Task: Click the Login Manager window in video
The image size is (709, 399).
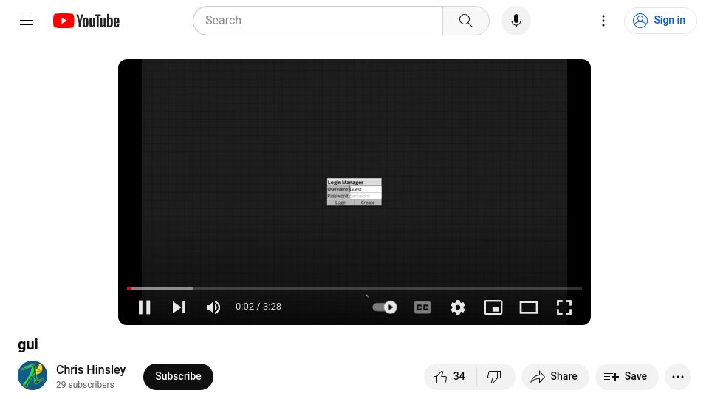Action: coord(354,192)
